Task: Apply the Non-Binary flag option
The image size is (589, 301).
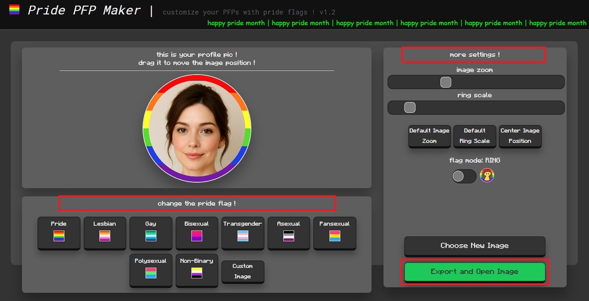Action: click(197, 270)
